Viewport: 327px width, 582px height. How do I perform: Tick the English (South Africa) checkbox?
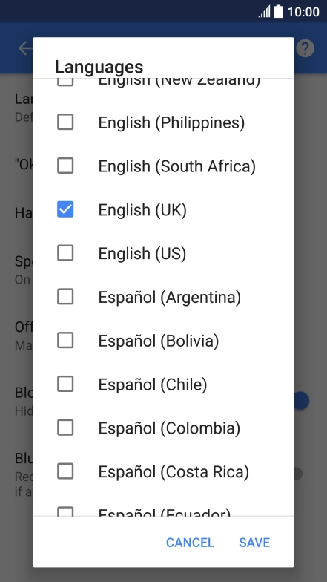coord(65,166)
